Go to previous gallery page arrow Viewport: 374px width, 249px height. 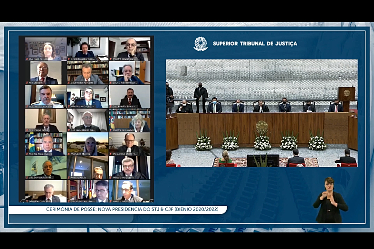(x=23, y=201)
